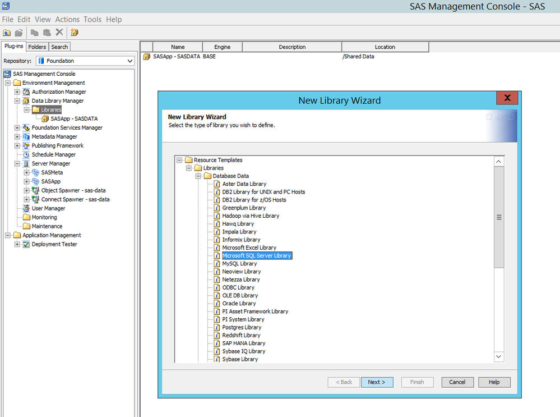
Task: Click the Delete X toolbar icon
Action: click(59, 32)
